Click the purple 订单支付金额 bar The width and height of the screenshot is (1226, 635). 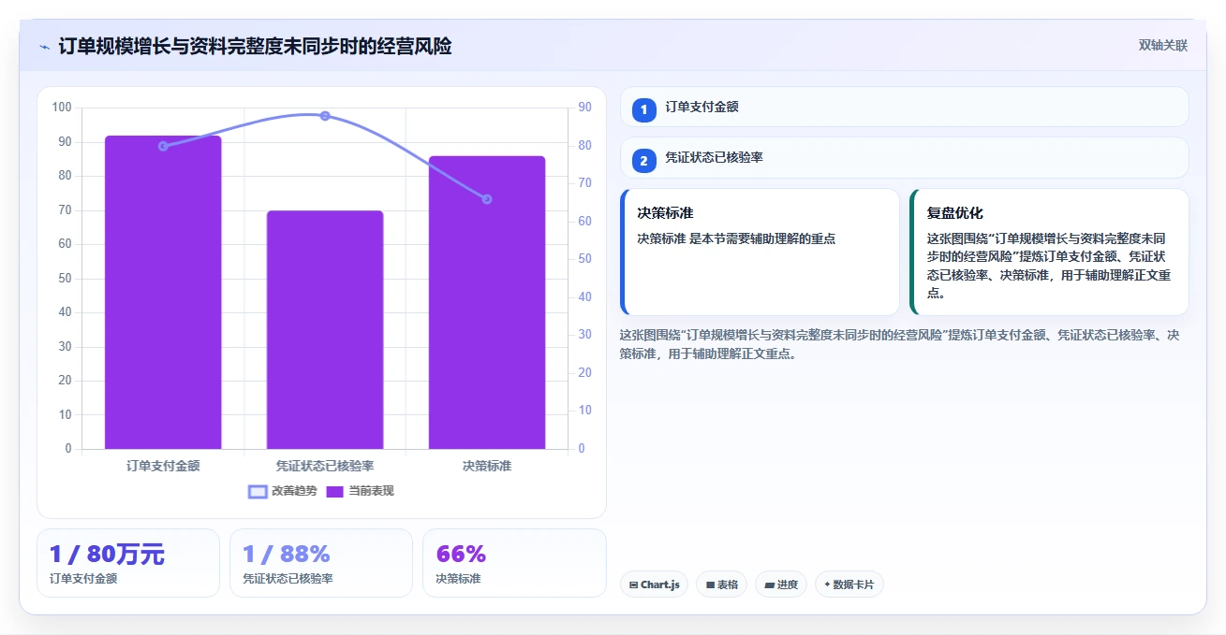(163, 293)
